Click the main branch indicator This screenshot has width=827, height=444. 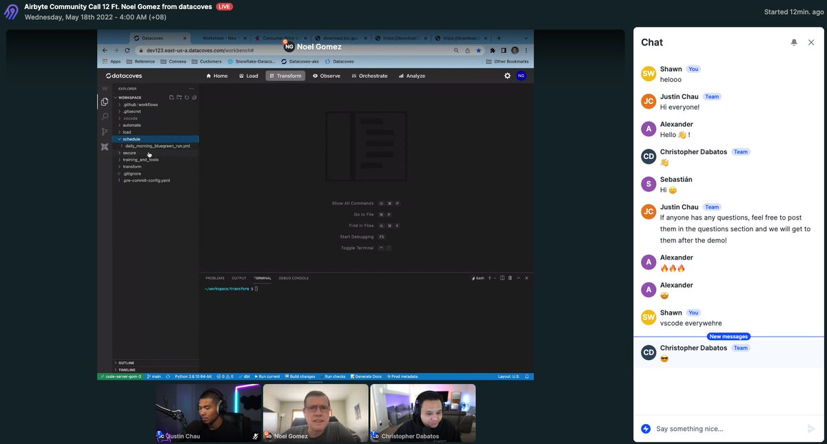(x=154, y=377)
